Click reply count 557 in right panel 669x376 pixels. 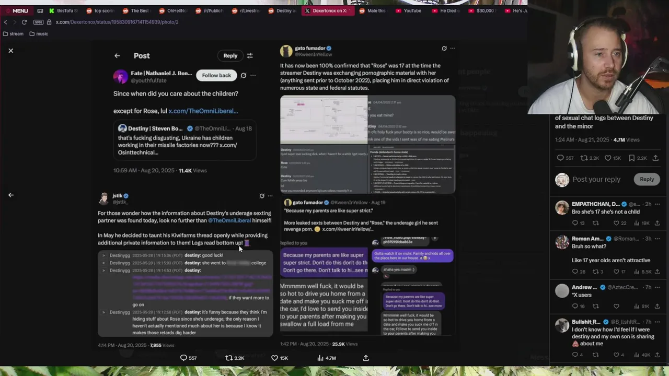click(x=565, y=158)
